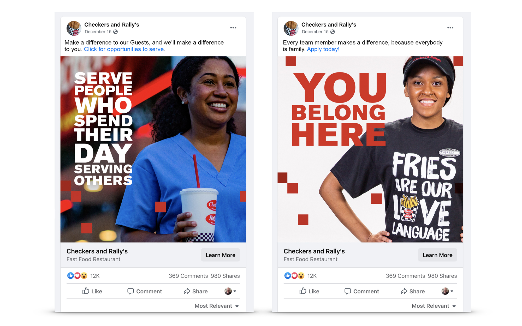Screen dimensions: 522x326
Task: Expand the right post's profile switcher dropdown
Action: pos(448,291)
